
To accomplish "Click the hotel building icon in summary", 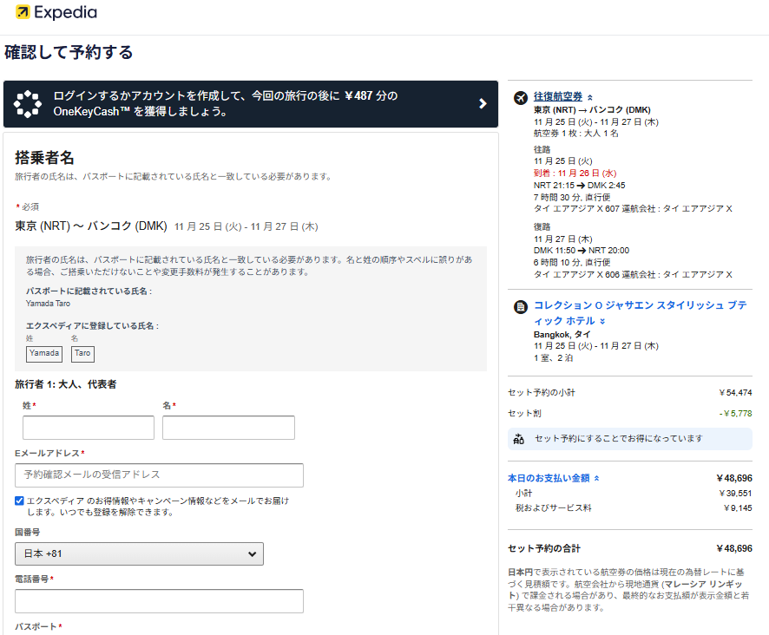I will pos(521,307).
